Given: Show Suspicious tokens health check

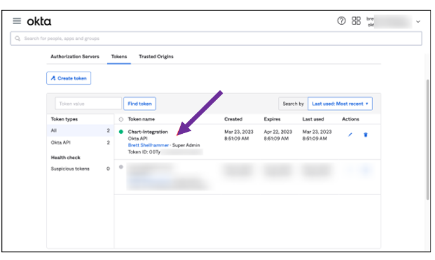Looking at the screenshot, I should coord(80,169).
